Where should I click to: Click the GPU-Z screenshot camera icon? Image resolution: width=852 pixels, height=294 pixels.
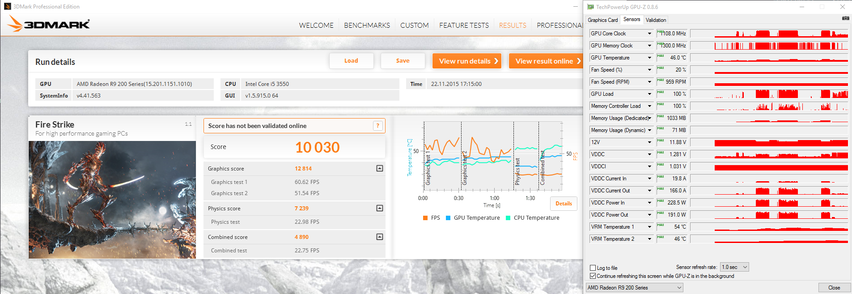845,18
